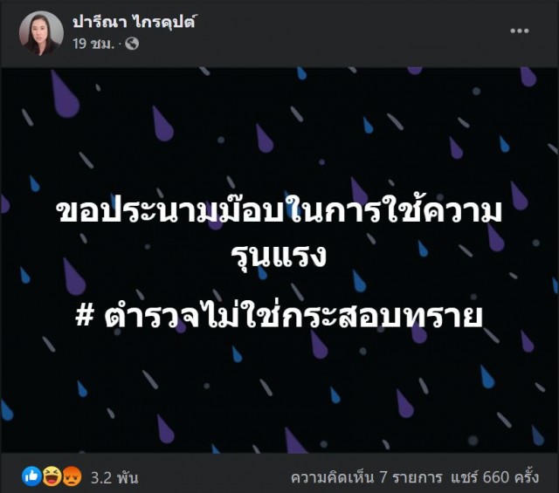Click the 19 ชม. timestamp
The image size is (559, 493).
click(93, 44)
